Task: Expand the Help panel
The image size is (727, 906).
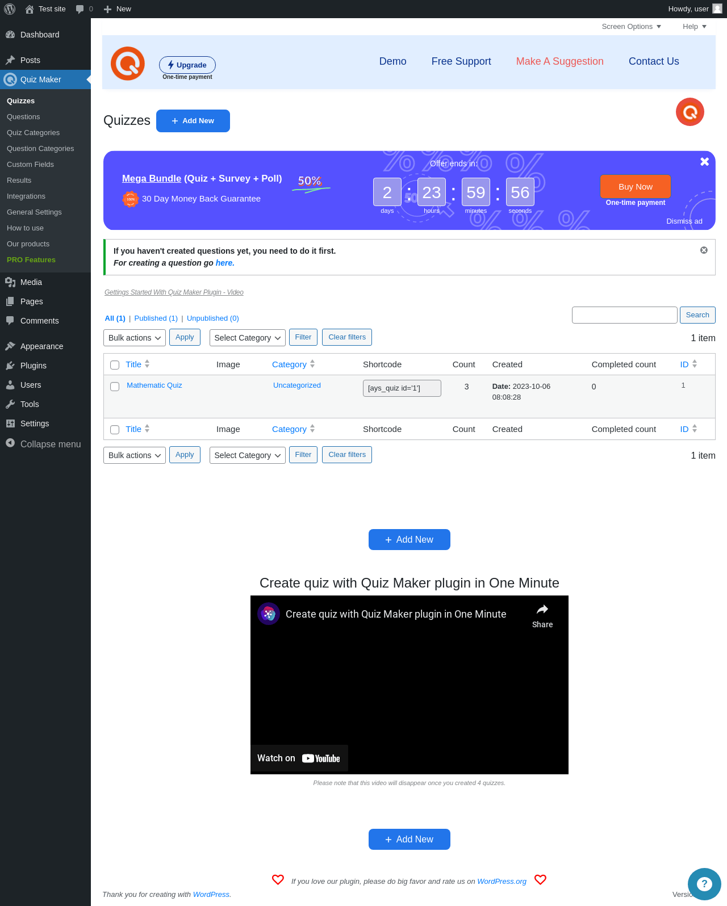Action: [x=694, y=27]
